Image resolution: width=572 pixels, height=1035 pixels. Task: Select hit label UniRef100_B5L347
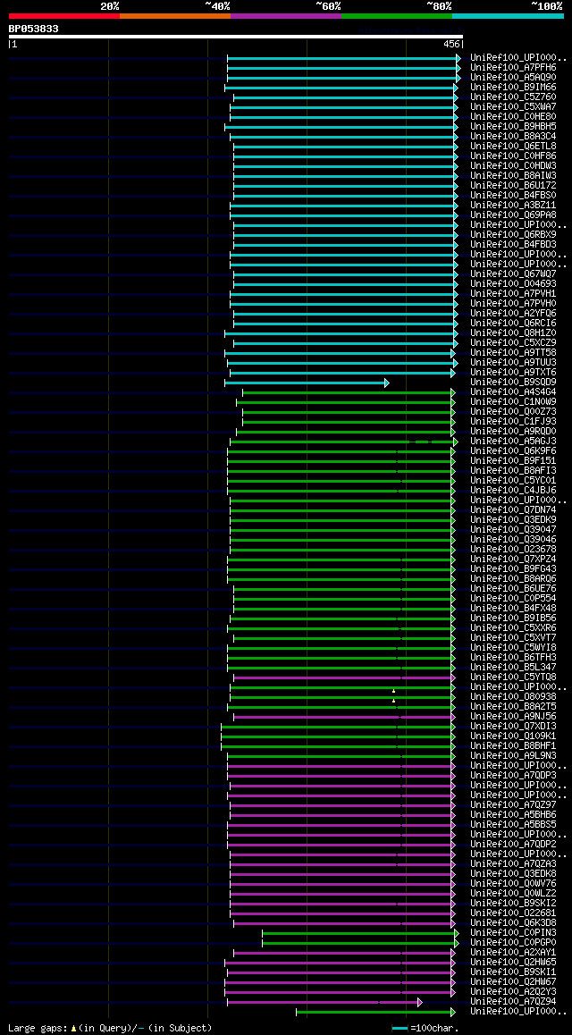click(513, 668)
